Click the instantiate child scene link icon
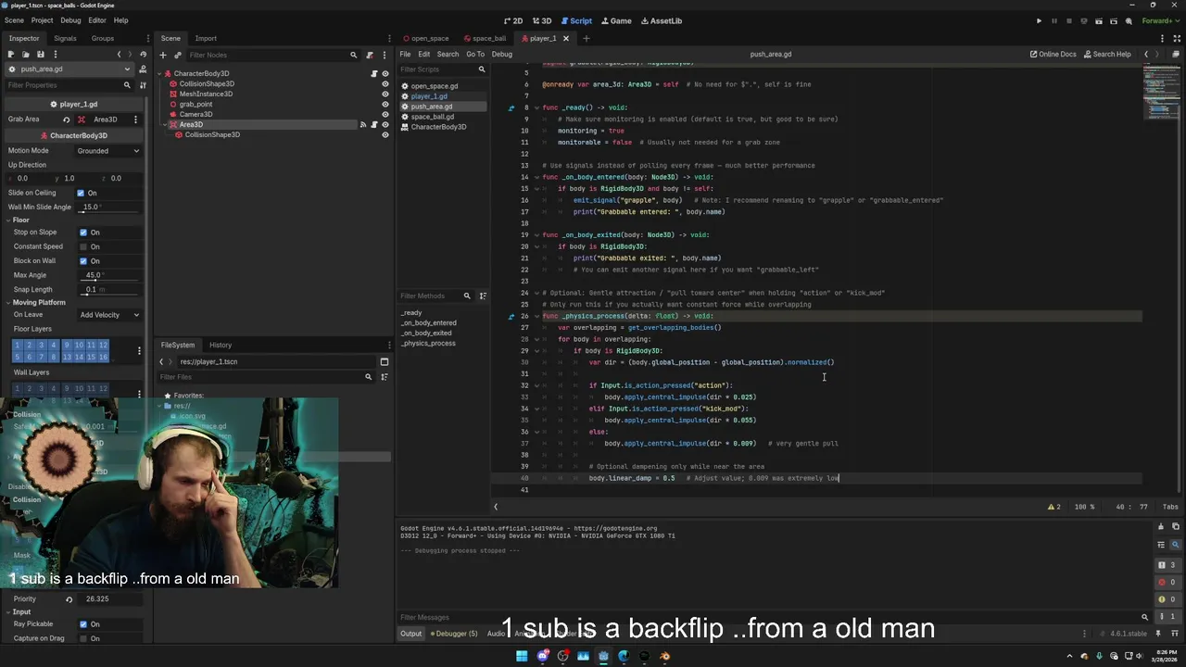Viewport: 1186px width, 667px height. click(178, 55)
